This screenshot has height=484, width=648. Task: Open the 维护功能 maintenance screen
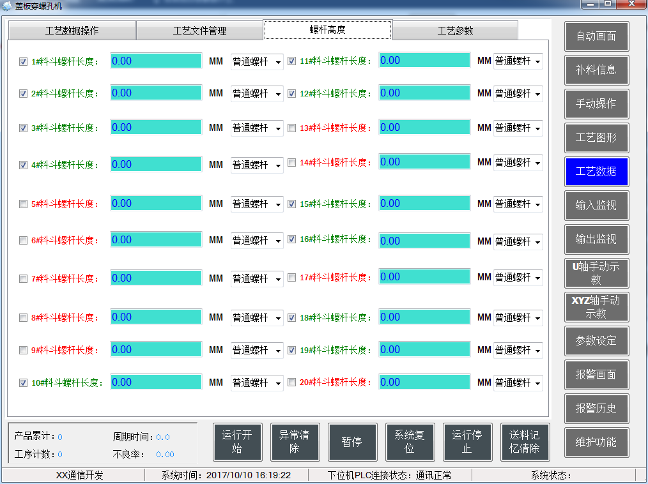[596, 442]
